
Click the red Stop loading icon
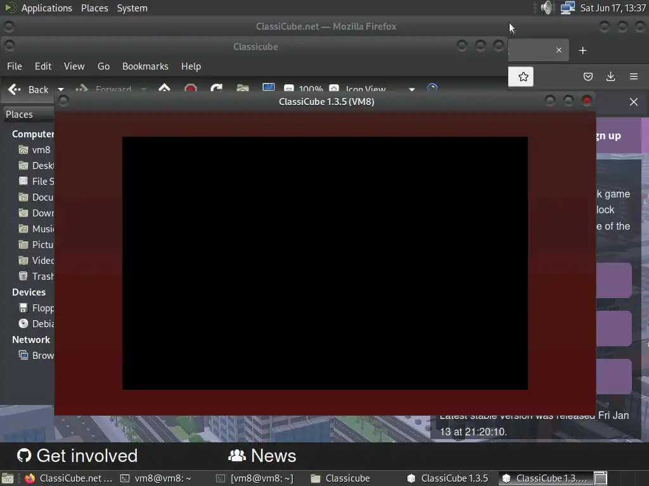[190, 88]
